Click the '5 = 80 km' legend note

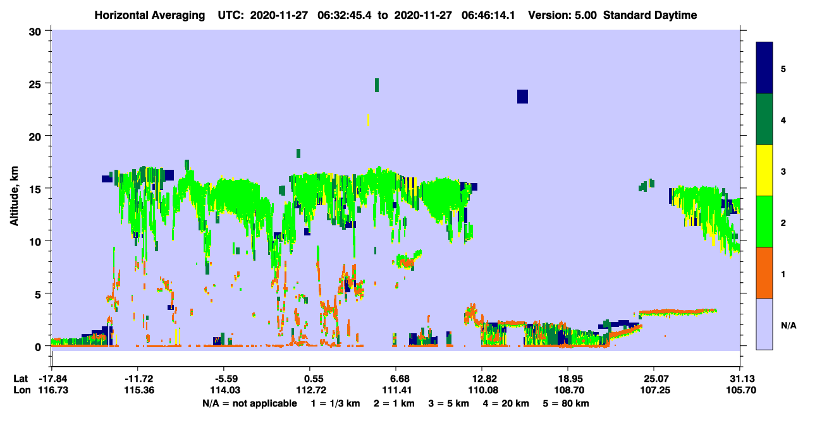coord(567,403)
